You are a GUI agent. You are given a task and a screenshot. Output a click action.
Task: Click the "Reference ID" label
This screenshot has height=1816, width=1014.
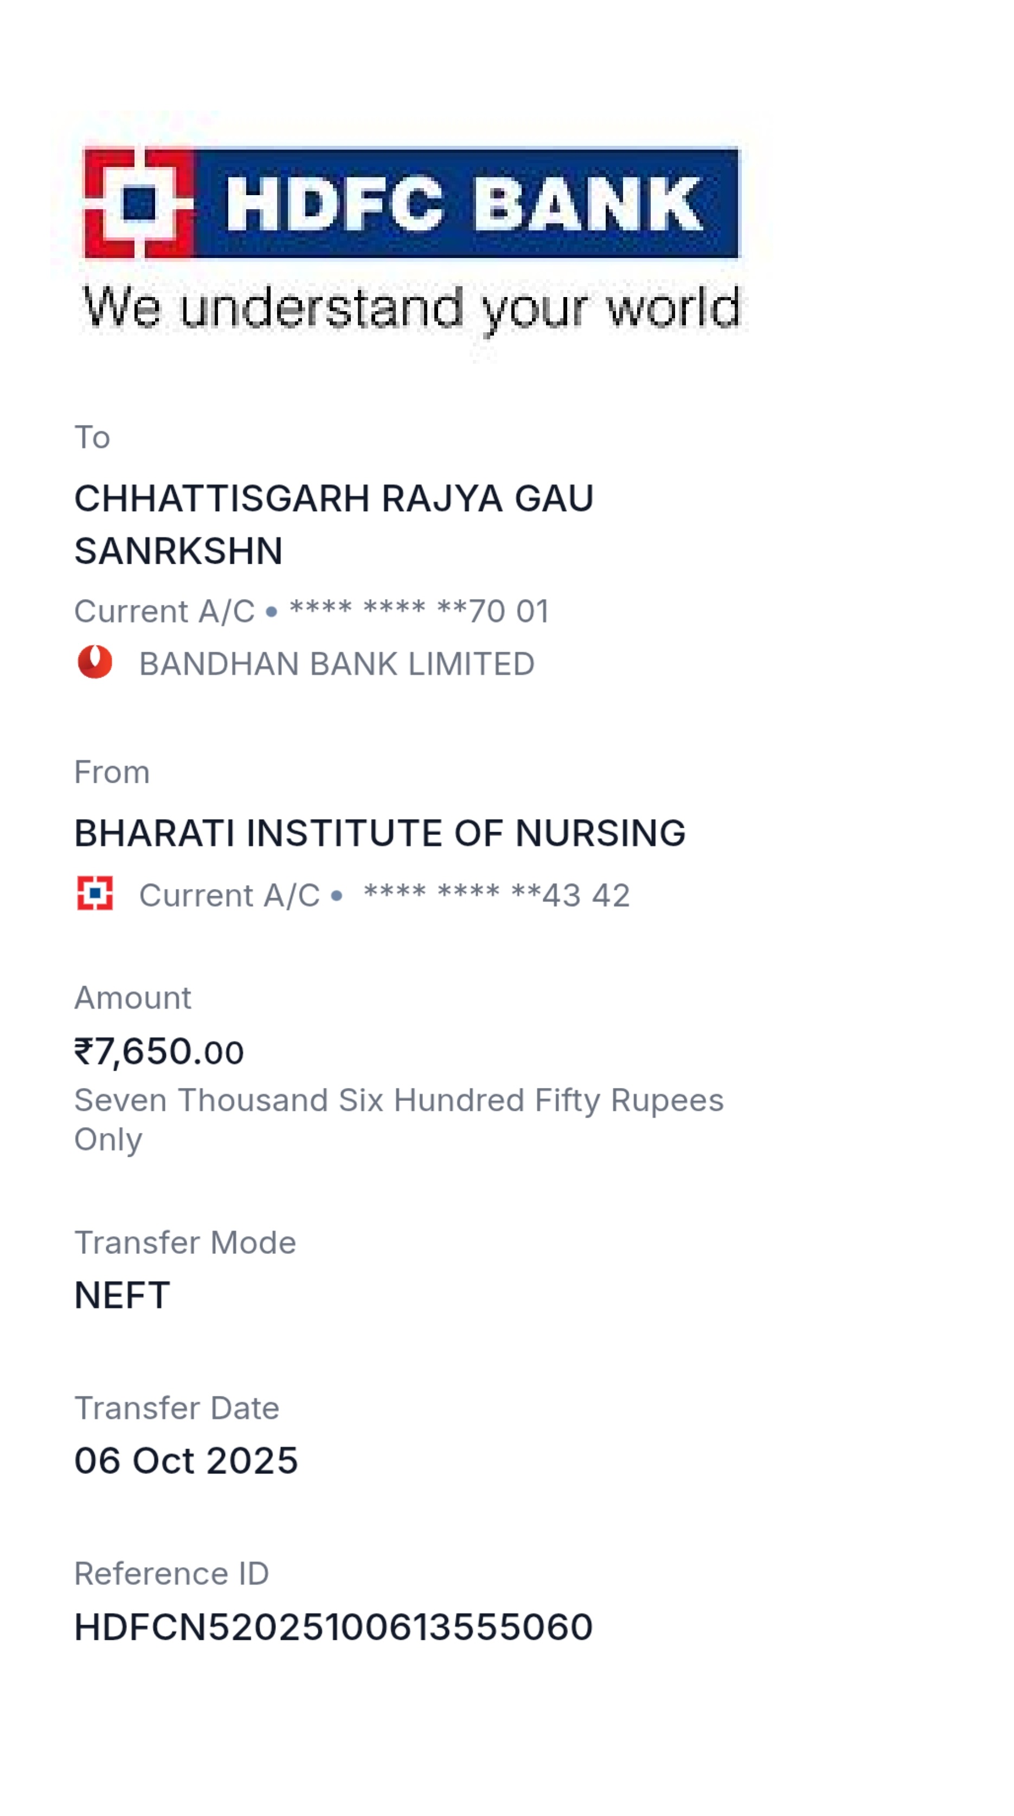point(171,1574)
